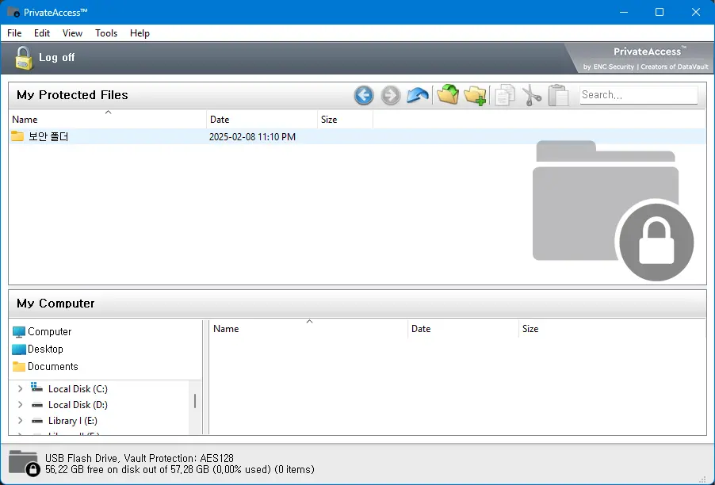Click the Back navigation arrow icon
This screenshot has height=485, width=715.
tap(364, 95)
